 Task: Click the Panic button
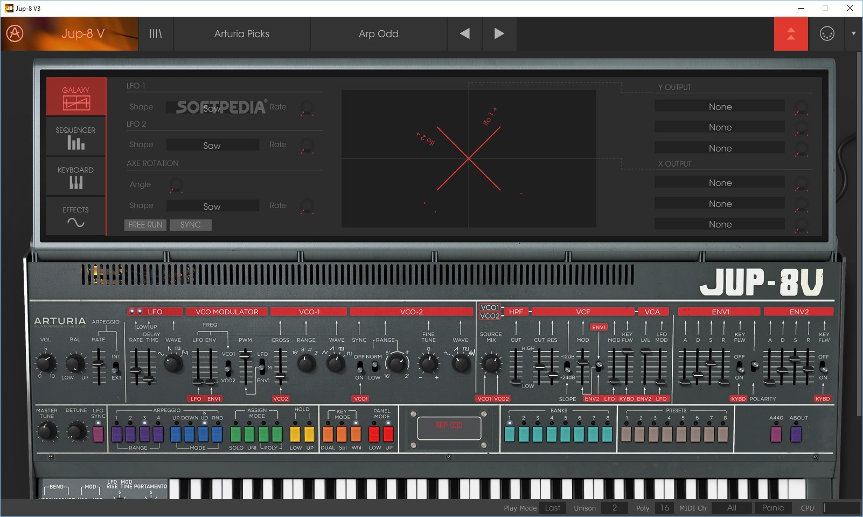click(x=773, y=508)
